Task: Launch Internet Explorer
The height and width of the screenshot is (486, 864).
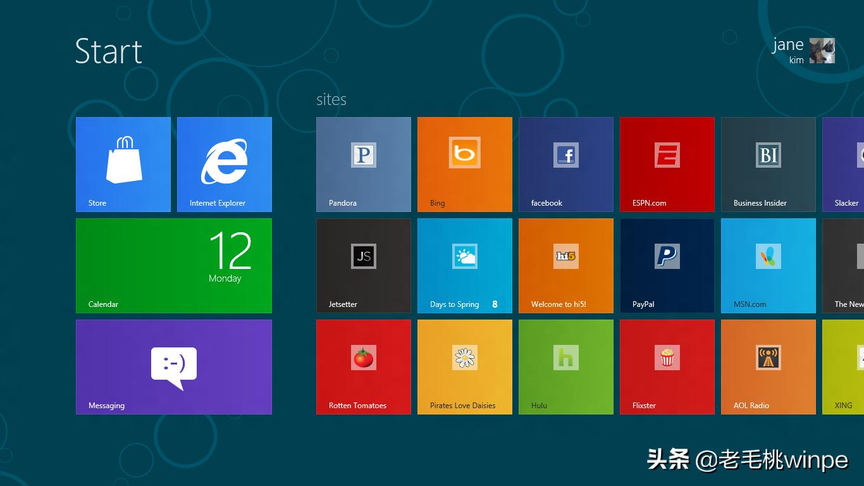Action: click(x=224, y=164)
